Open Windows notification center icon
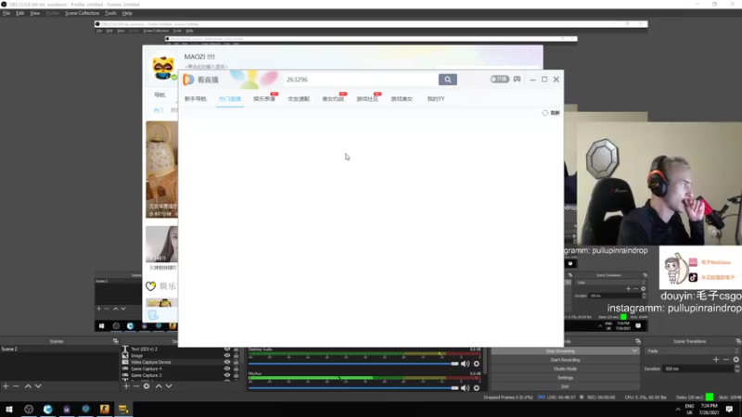 tap(729, 409)
